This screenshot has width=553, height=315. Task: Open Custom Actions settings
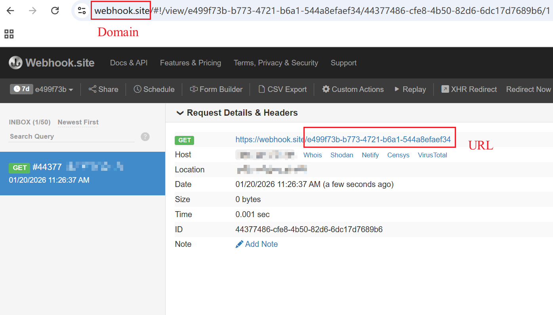click(352, 89)
